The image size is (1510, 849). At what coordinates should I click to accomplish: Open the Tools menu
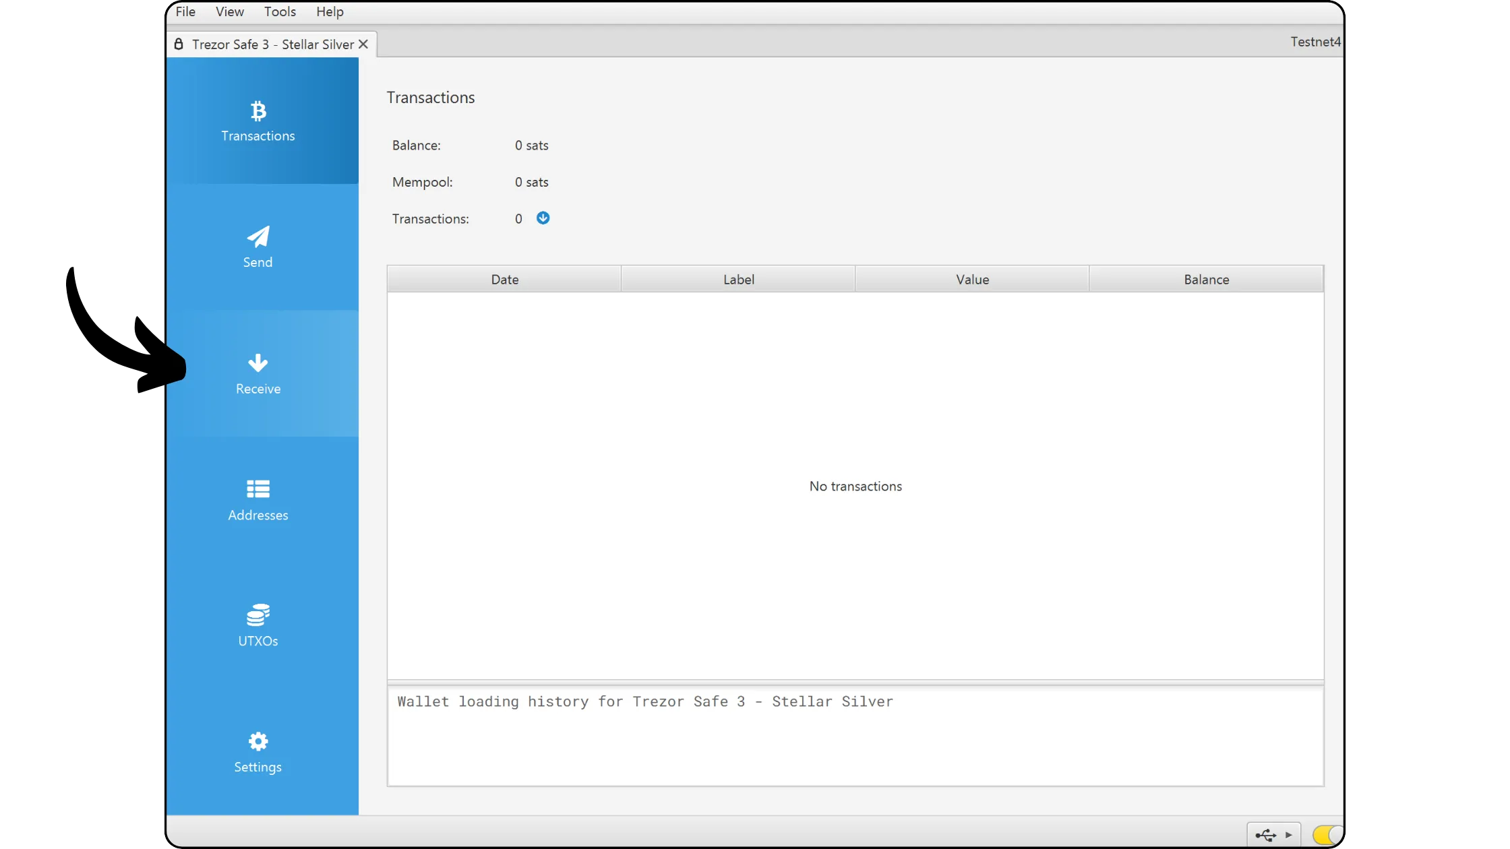pos(280,11)
